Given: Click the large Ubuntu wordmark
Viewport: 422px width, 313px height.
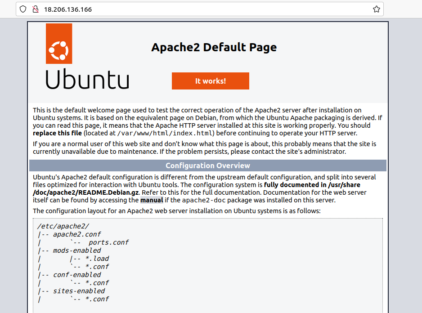Looking at the screenshot, I should [87, 80].
